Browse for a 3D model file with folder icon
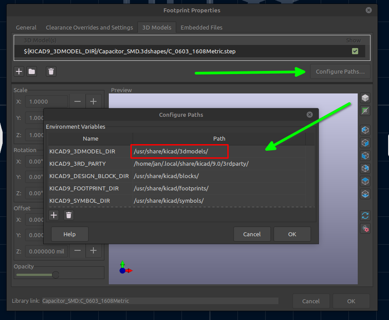 coord(32,71)
